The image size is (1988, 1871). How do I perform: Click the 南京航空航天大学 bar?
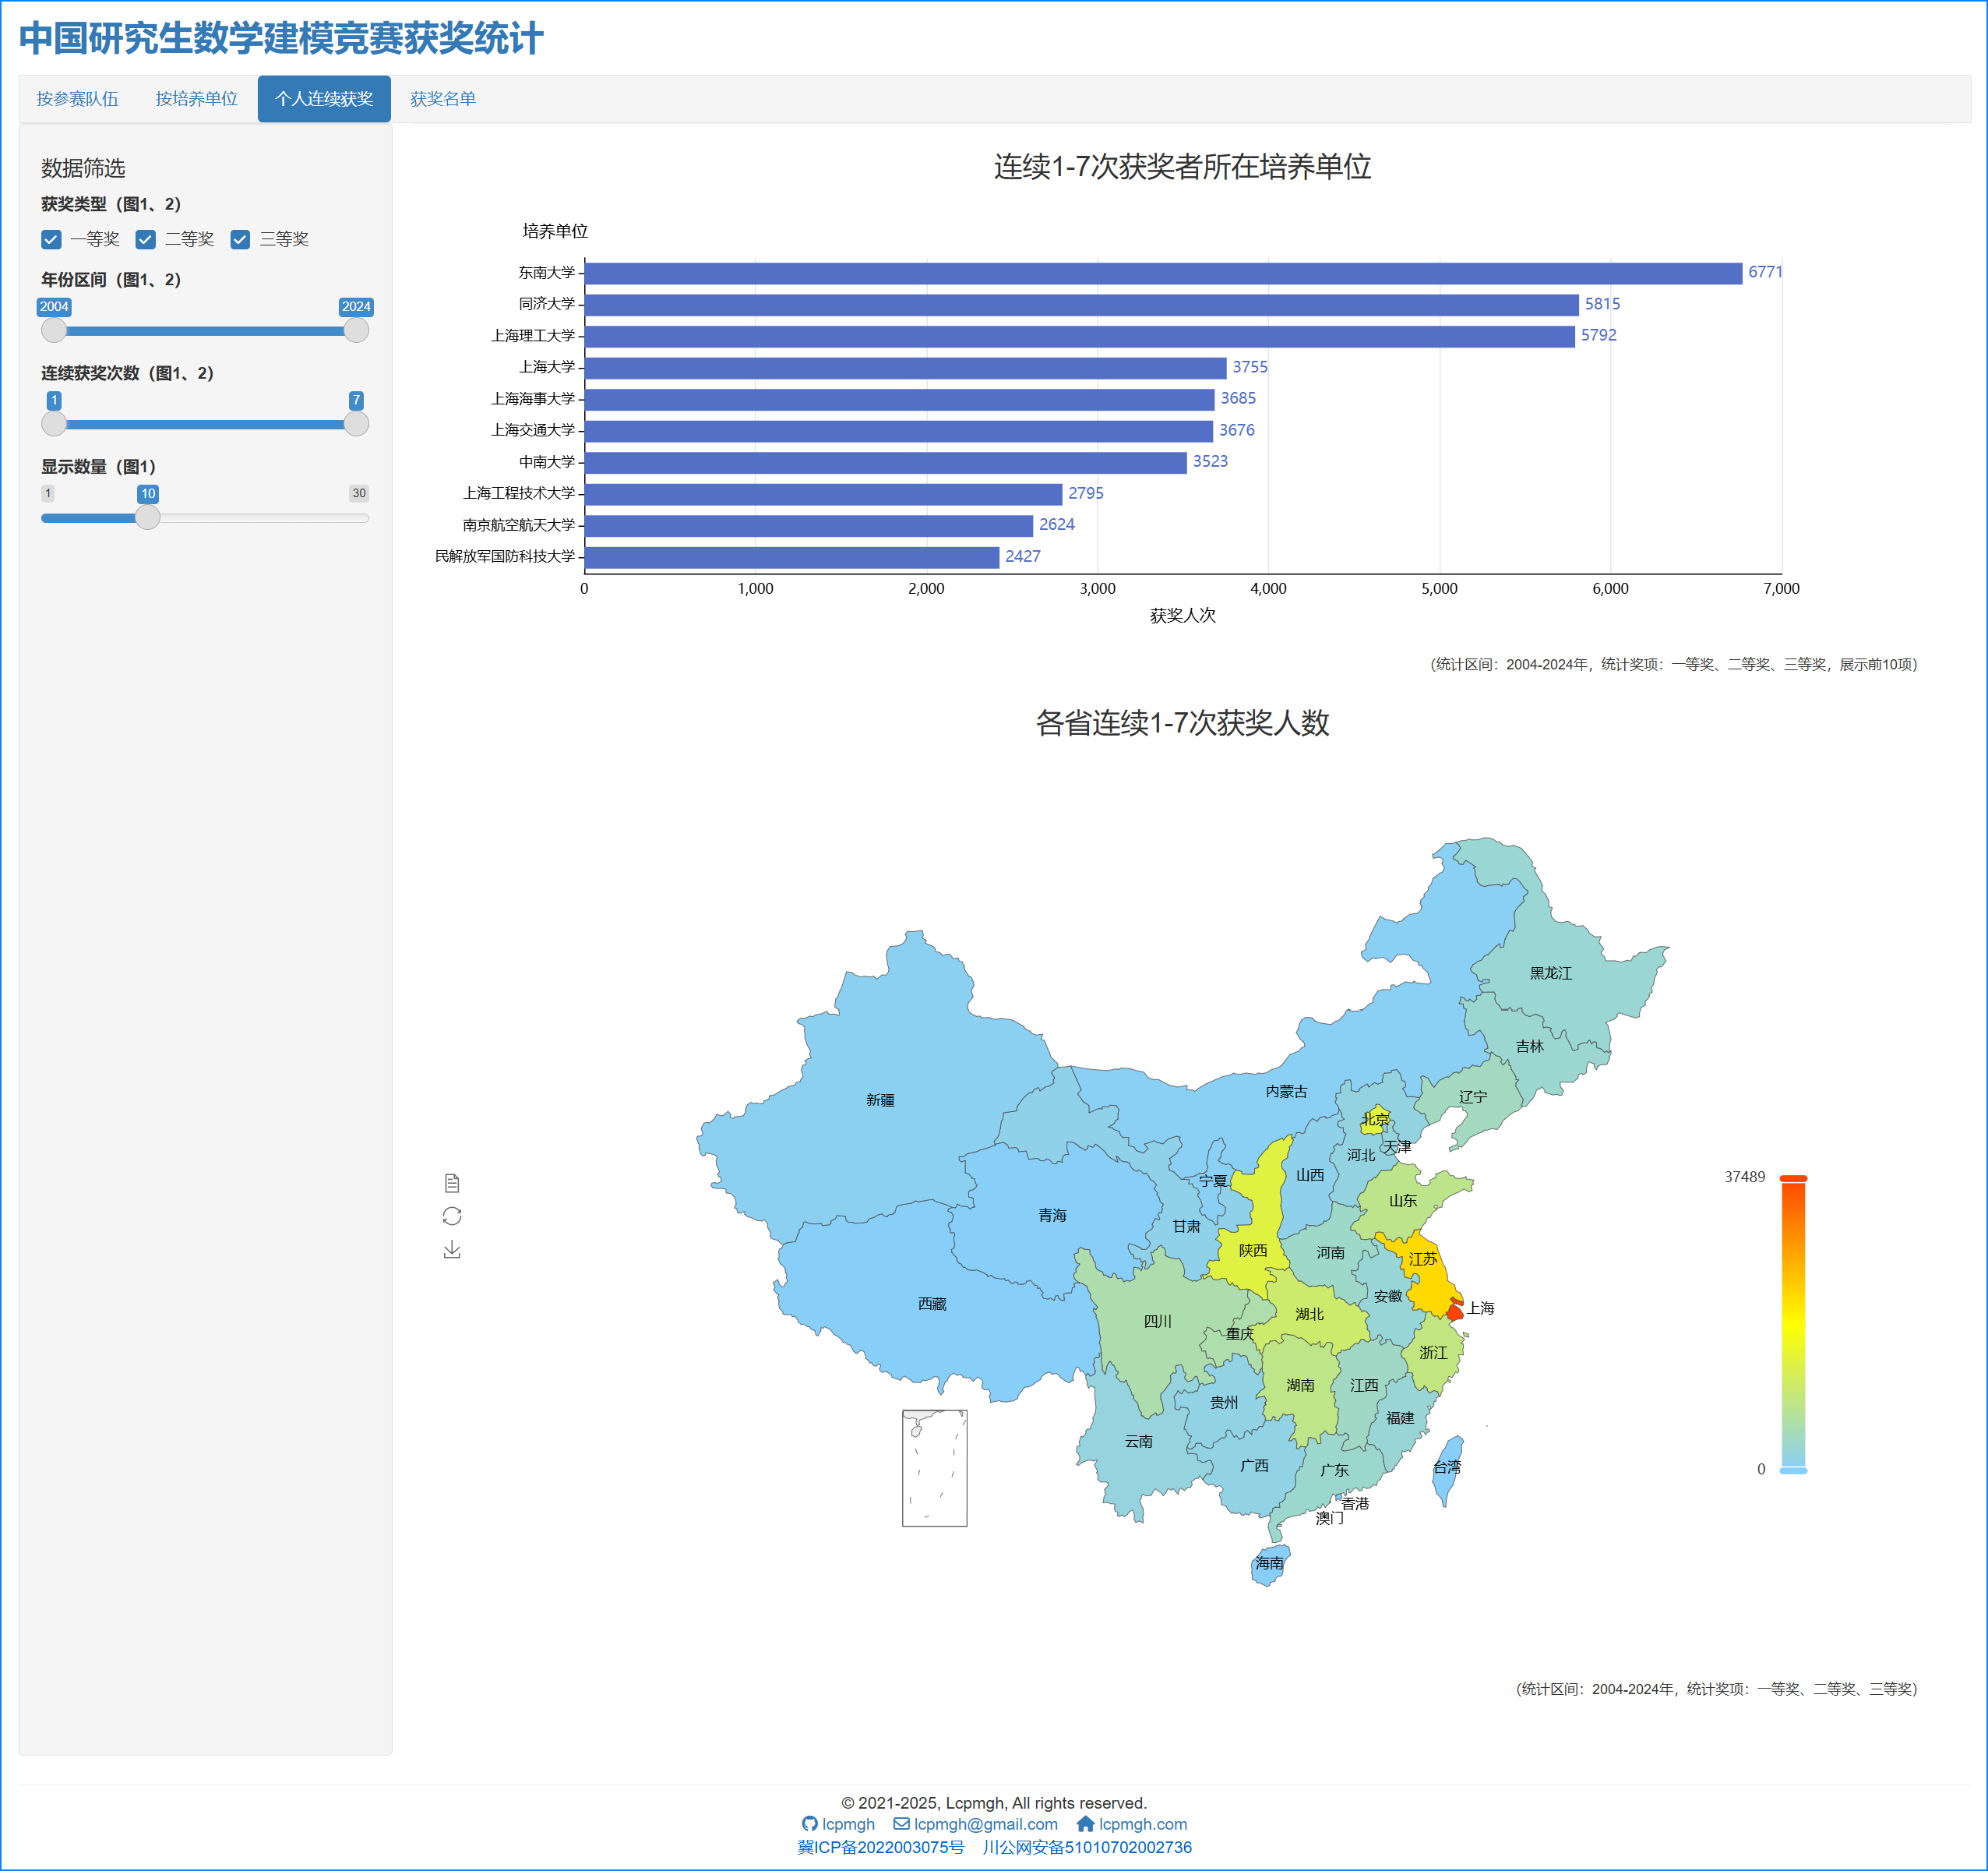809,525
